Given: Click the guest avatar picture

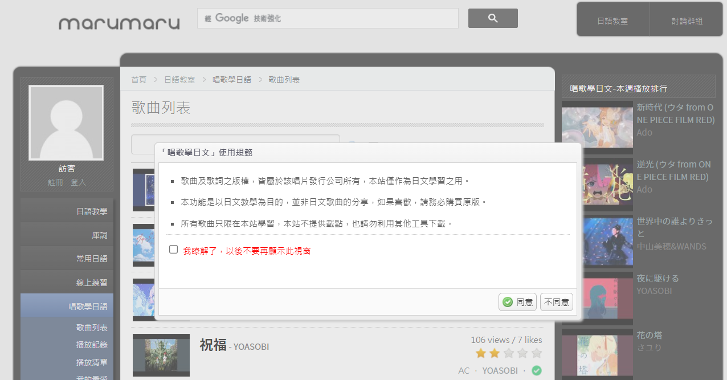Looking at the screenshot, I should (66, 122).
